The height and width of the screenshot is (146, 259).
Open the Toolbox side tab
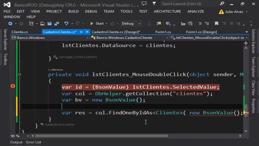click(5, 59)
